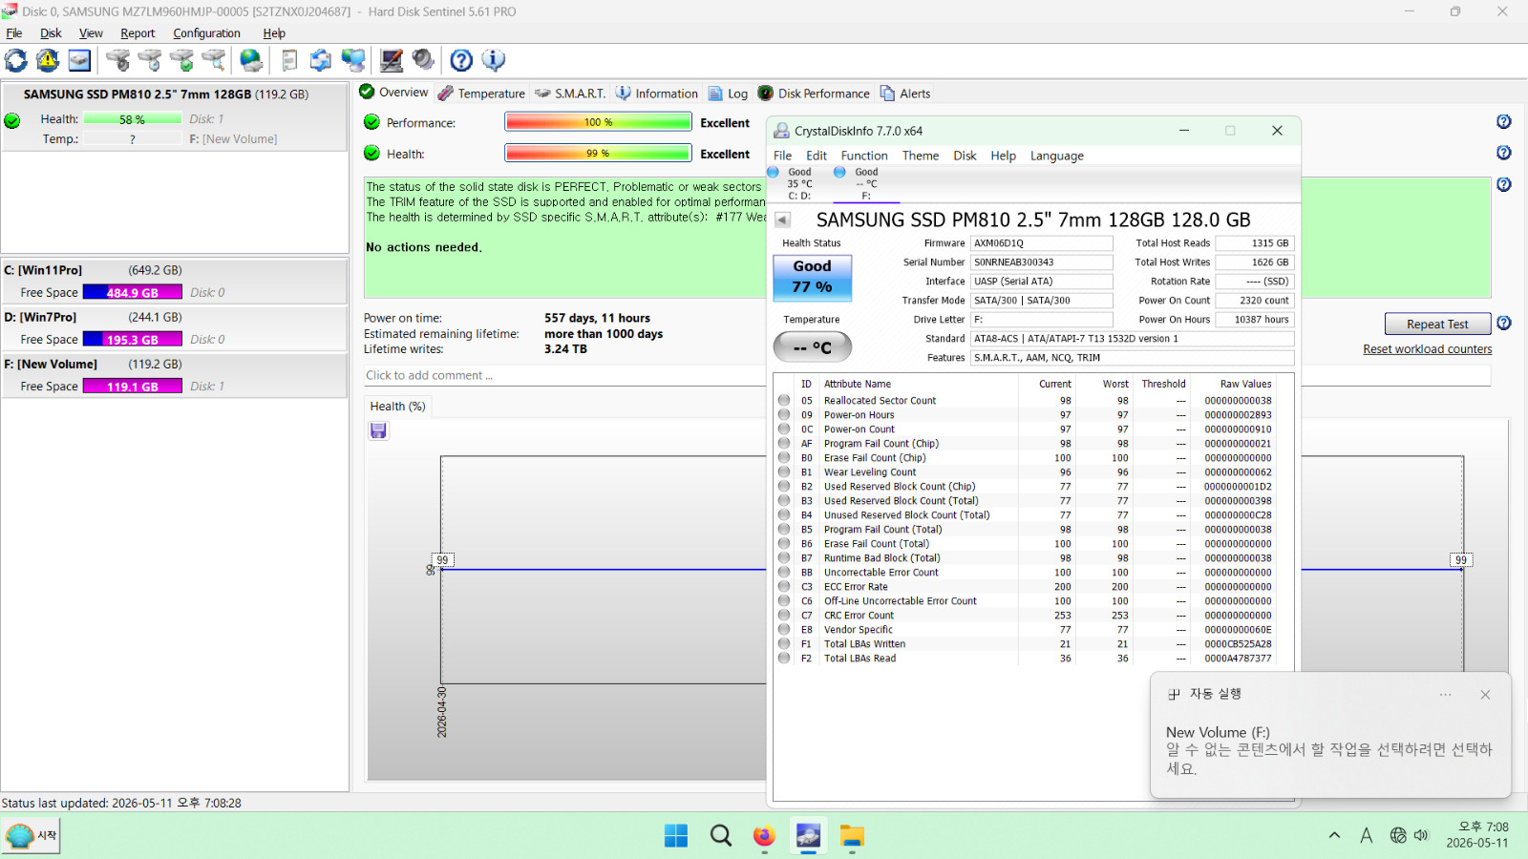This screenshot has height=859, width=1528.
Task: Open the View menu in Hard Disk Sentinel
Action: (91, 33)
